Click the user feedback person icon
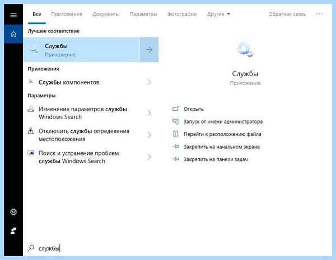 click(x=13, y=231)
